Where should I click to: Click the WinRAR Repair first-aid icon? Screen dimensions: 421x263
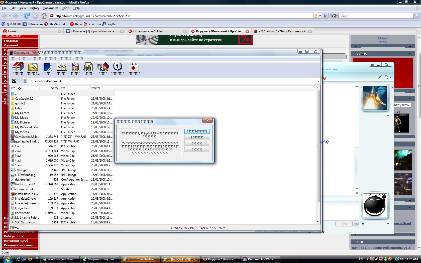click(x=134, y=68)
